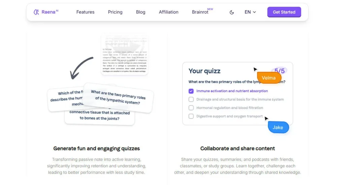Screen dimensions: 345x185
Task: Go to the Pricing page
Action: click(115, 12)
